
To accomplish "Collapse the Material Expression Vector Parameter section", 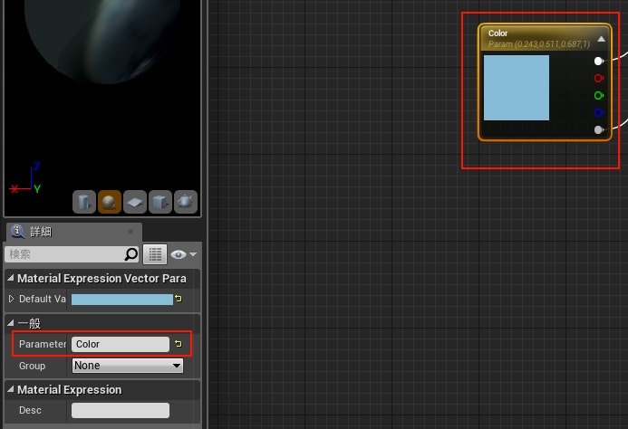I will [10, 278].
